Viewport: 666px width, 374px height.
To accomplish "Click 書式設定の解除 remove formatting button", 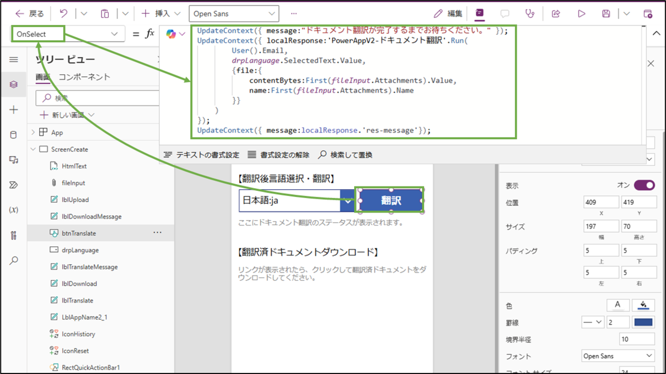I will pos(279,155).
